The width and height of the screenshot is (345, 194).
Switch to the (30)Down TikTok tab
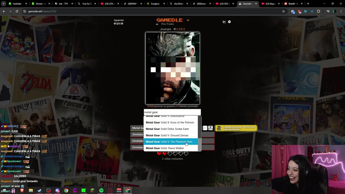(x=202, y=4)
